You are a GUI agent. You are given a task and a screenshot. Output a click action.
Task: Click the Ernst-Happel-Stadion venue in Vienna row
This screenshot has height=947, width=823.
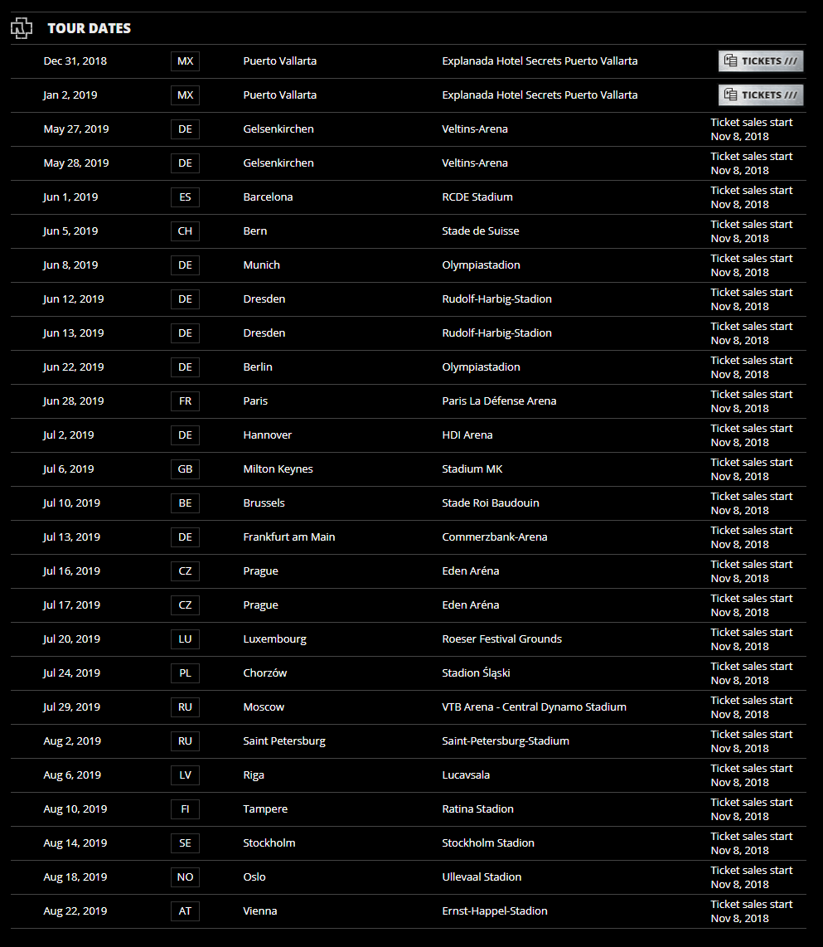495,911
